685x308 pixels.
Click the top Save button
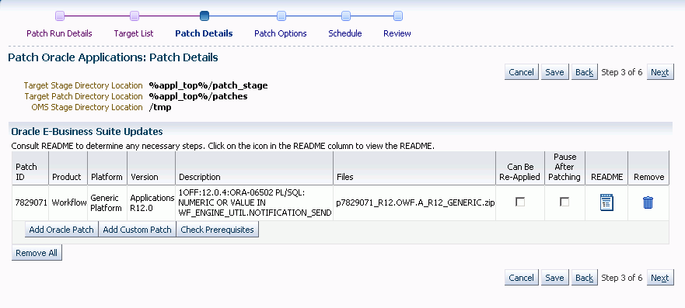tap(554, 72)
